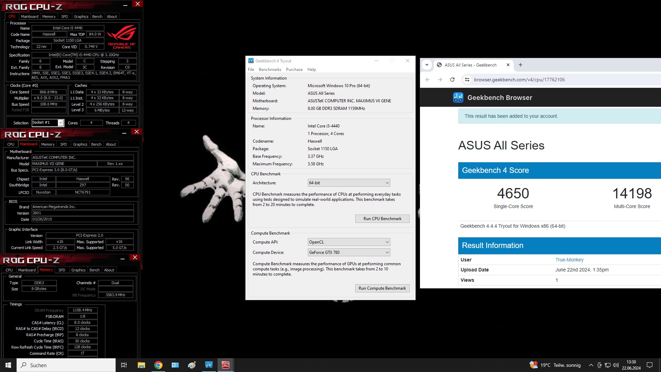Minimize the Geekbench 4 Tryout window
The image size is (661, 372).
click(x=376, y=61)
